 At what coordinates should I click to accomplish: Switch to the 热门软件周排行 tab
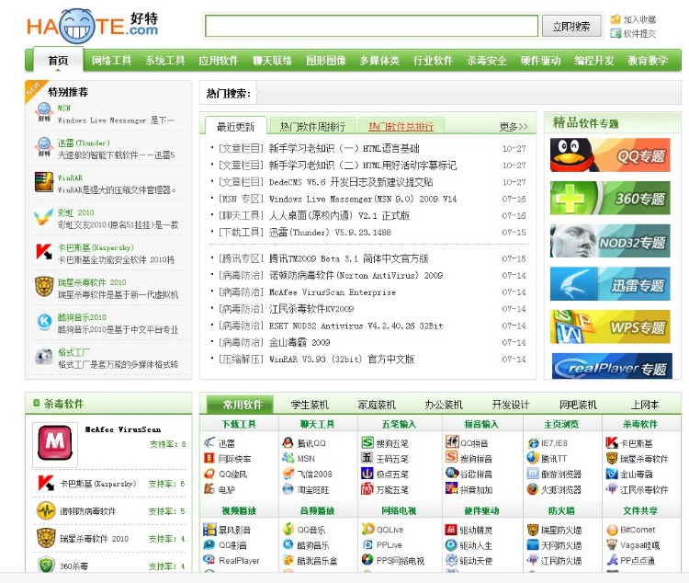point(312,126)
